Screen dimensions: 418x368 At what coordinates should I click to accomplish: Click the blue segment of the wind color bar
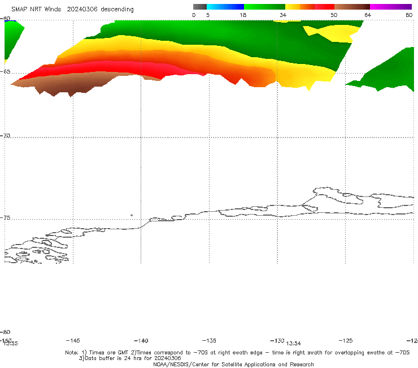(x=225, y=7)
